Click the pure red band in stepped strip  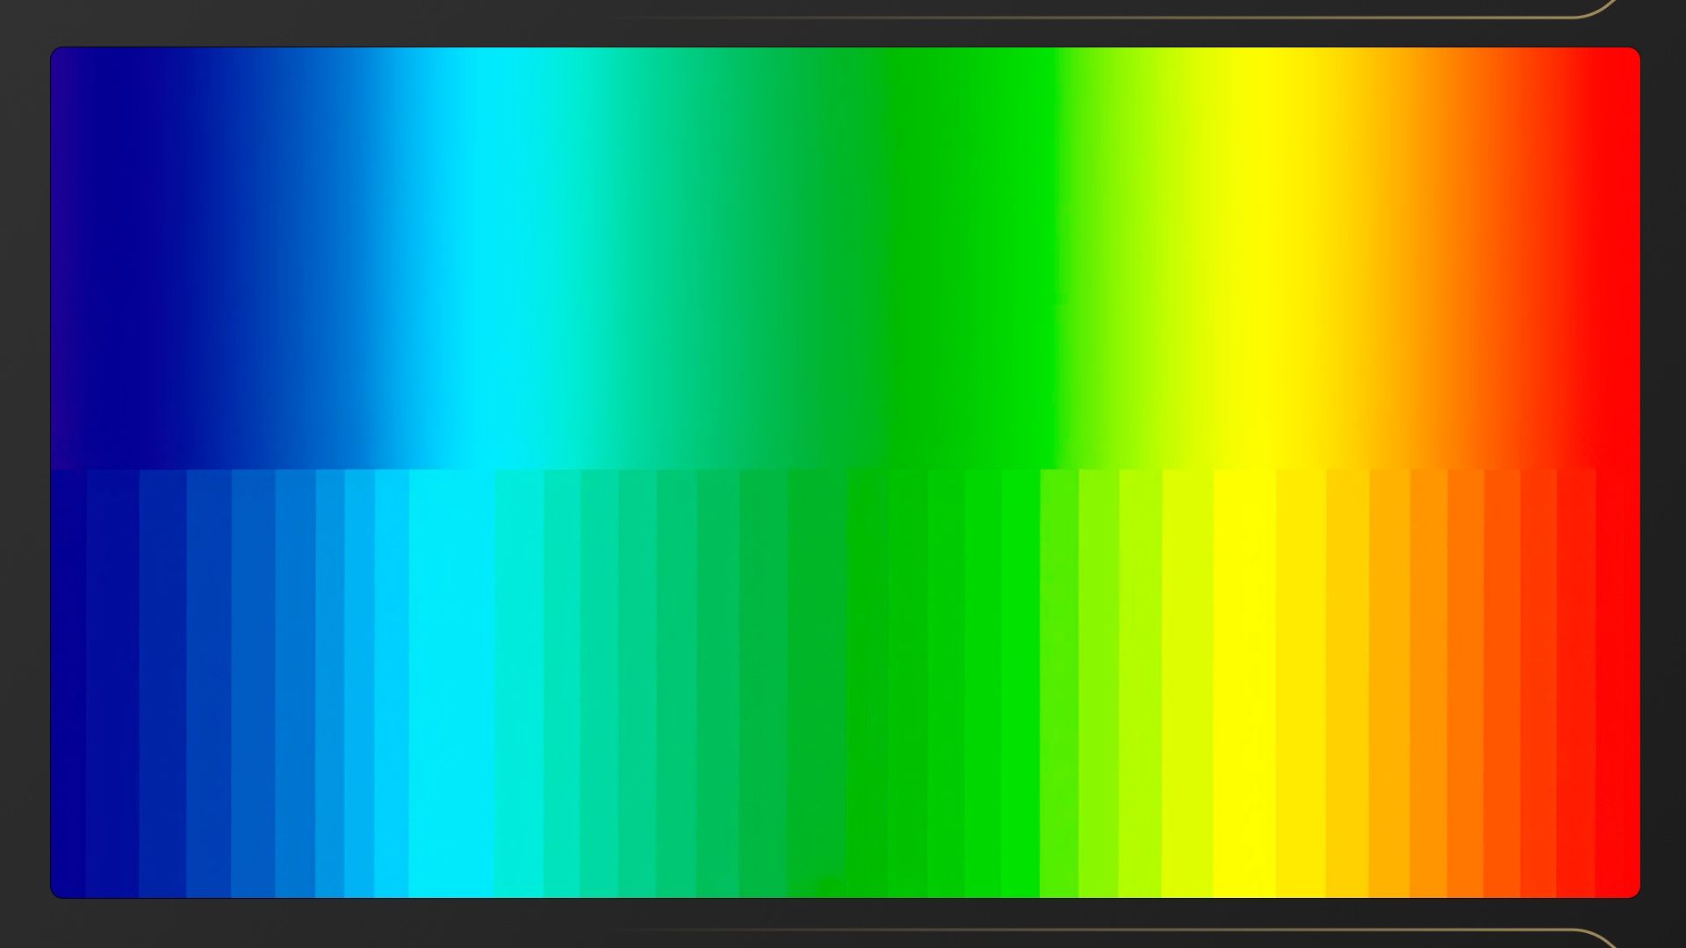(1617, 685)
